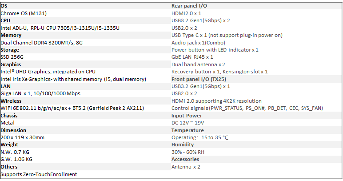Select the 'Rear panel I/O' header
The image size is (343, 181).
tap(189, 6)
